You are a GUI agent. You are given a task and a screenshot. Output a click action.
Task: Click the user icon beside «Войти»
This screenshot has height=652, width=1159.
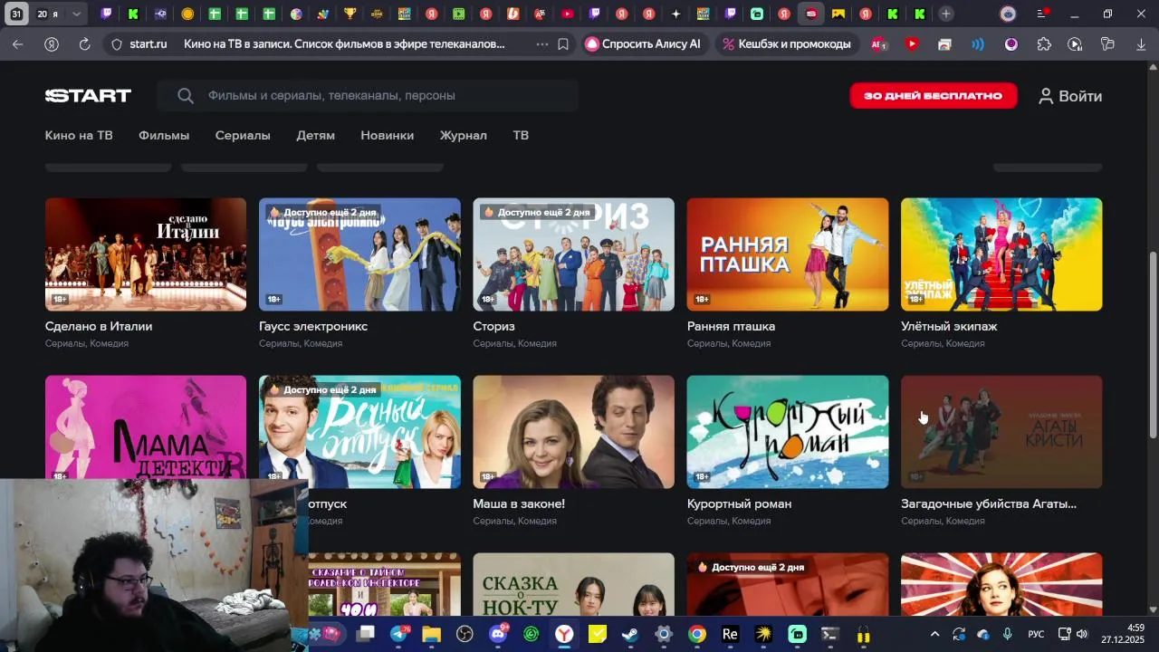(1046, 96)
